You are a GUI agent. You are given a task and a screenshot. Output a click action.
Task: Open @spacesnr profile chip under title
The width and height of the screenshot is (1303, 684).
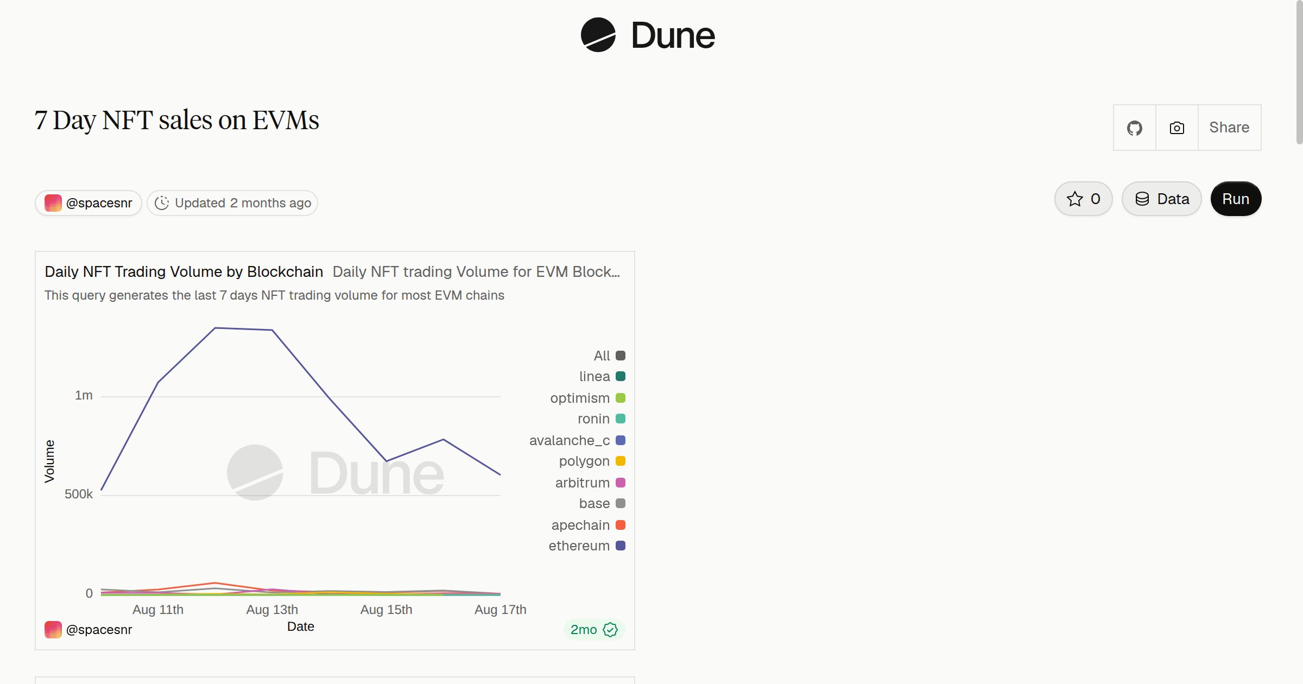[x=88, y=203]
